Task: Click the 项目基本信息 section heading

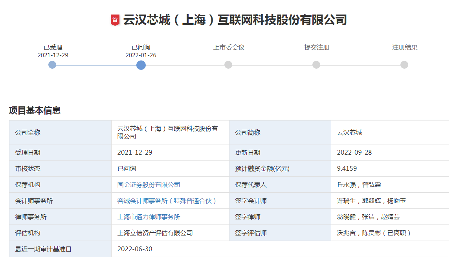Action: [x=35, y=110]
